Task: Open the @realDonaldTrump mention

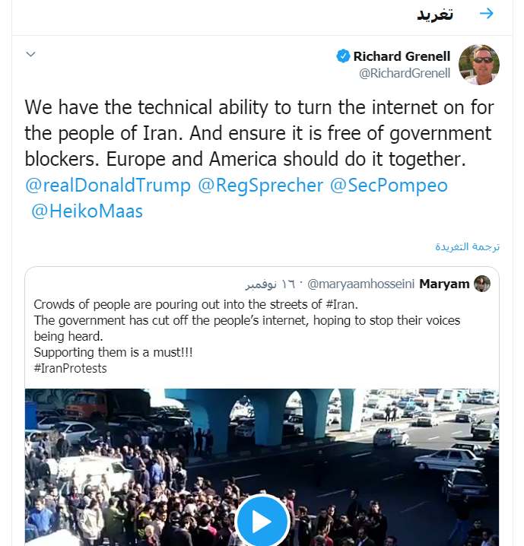Action: click(x=106, y=185)
